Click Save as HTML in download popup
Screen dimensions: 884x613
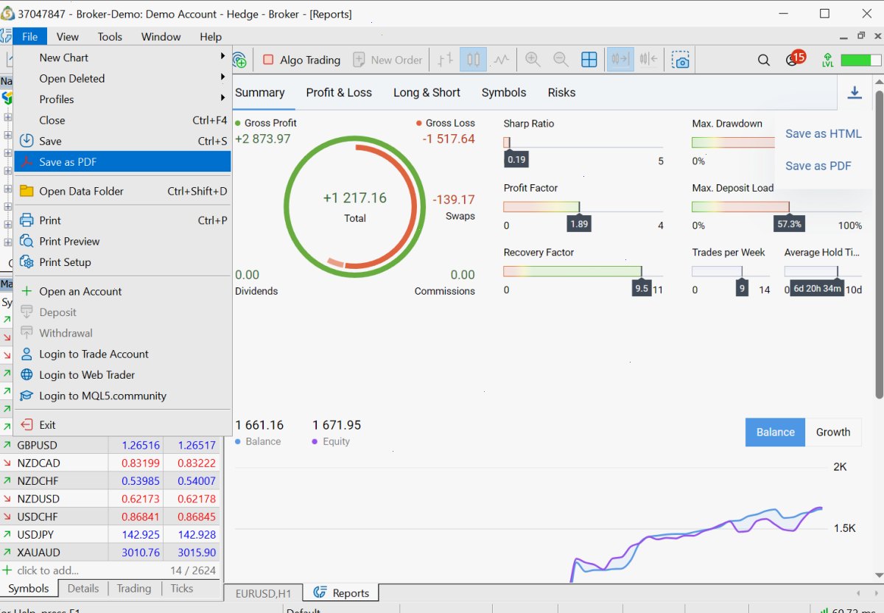click(x=823, y=133)
